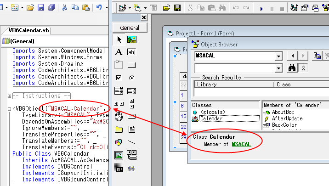Select the PictureBox control in the toolbox

tap(131, 39)
